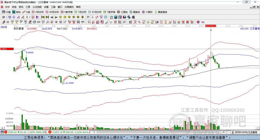This screenshot has height=140, width=260.
Task: Click the infinity symbol icon
Action: [203, 22]
